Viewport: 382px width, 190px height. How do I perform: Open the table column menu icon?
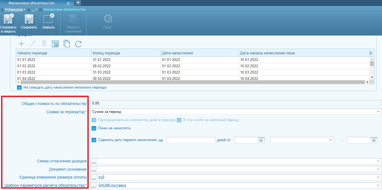tap(371, 53)
